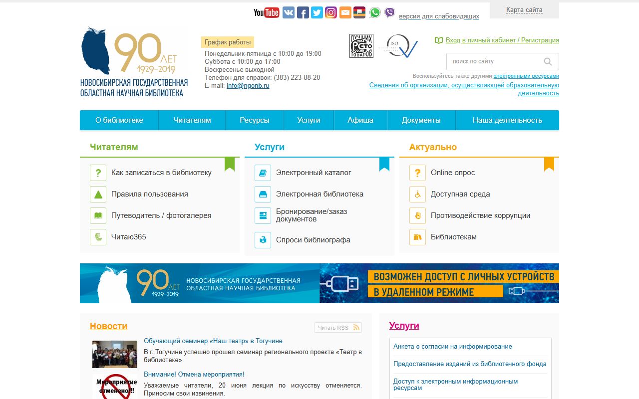The image size is (639, 399).
Task: Click 'Вход в личный кабинет / Регистрация'
Action: coord(502,40)
